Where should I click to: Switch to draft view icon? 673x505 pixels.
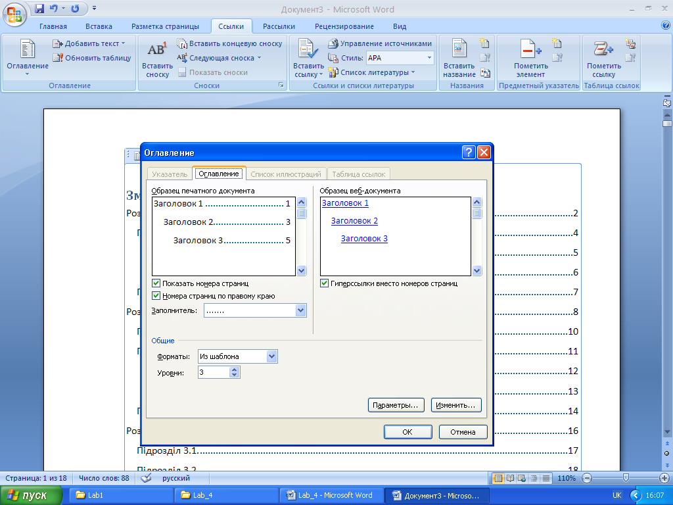pyautogui.click(x=546, y=478)
